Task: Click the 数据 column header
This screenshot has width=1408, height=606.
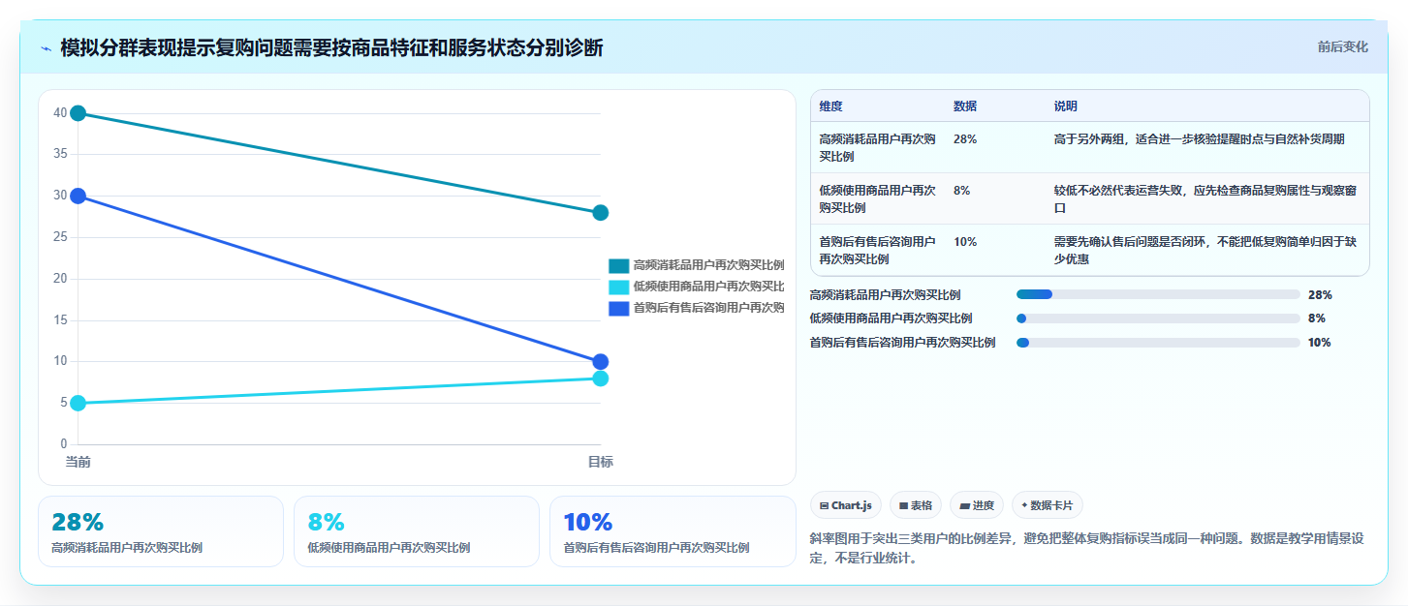Action: (x=965, y=106)
